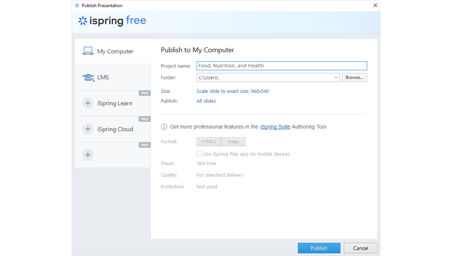Viewport: 452px width, 256px height.
Task: Open the All slides publish option
Action: [x=206, y=101]
